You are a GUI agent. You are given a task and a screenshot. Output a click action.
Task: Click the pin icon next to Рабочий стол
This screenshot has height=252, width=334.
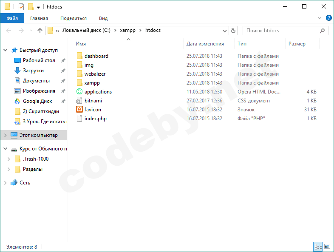coord(63,60)
